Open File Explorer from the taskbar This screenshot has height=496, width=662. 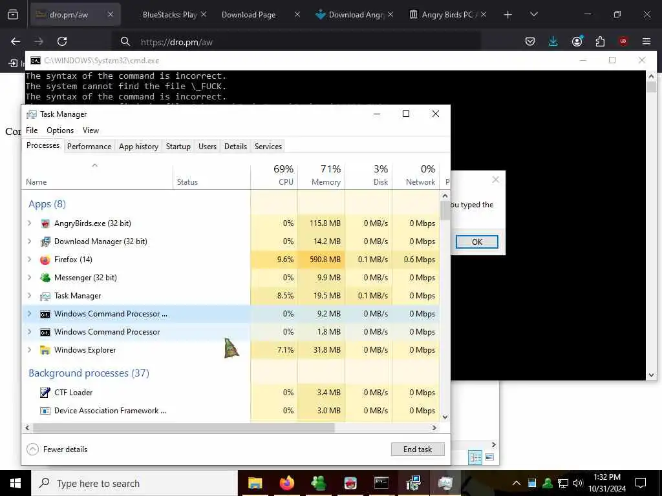pyautogui.click(x=255, y=483)
